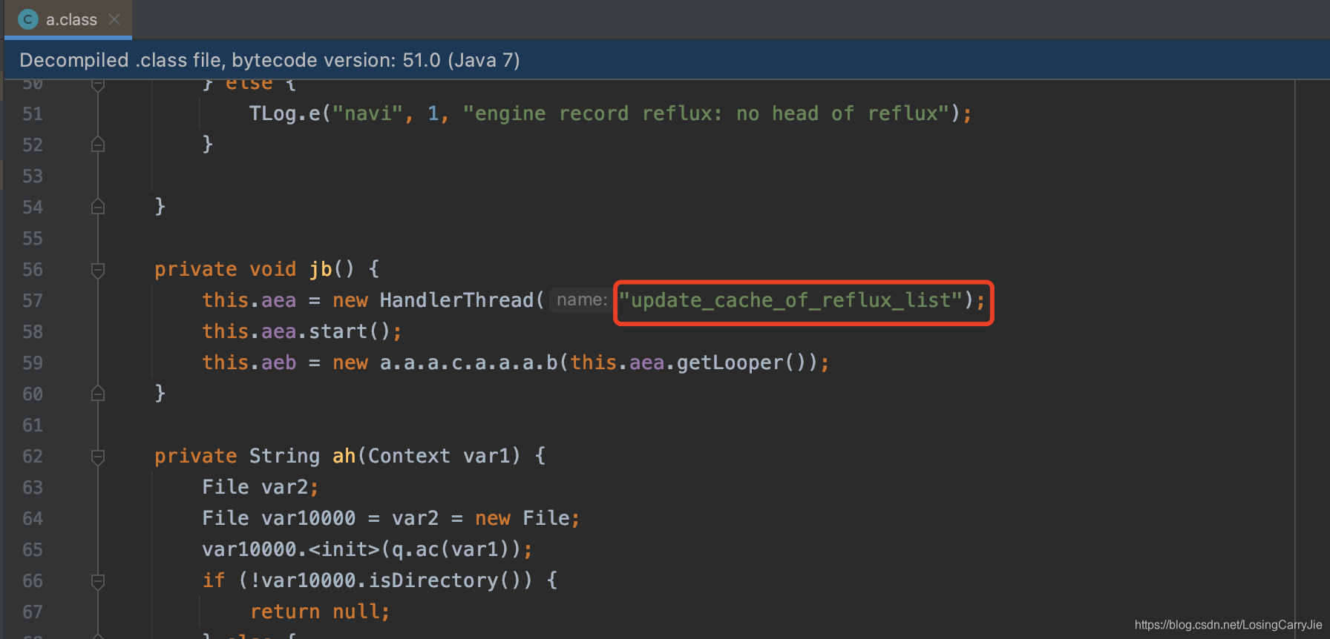The height and width of the screenshot is (639, 1330).
Task: Click this.aea.start() on line 58
Action: pyautogui.click(x=302, y=331)
